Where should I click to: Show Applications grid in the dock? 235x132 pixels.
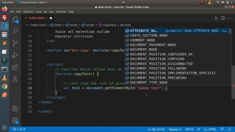pos(4,128)
